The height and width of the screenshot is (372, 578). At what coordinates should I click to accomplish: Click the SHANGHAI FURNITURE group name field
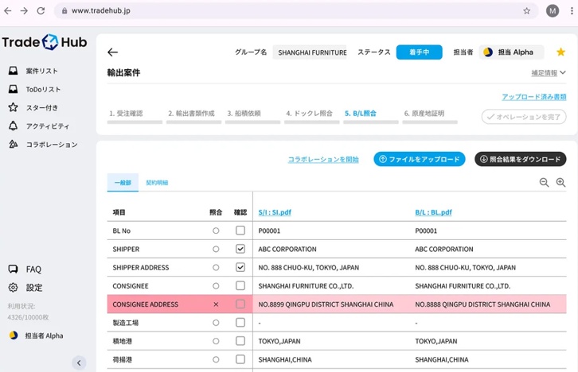point(310,52)
